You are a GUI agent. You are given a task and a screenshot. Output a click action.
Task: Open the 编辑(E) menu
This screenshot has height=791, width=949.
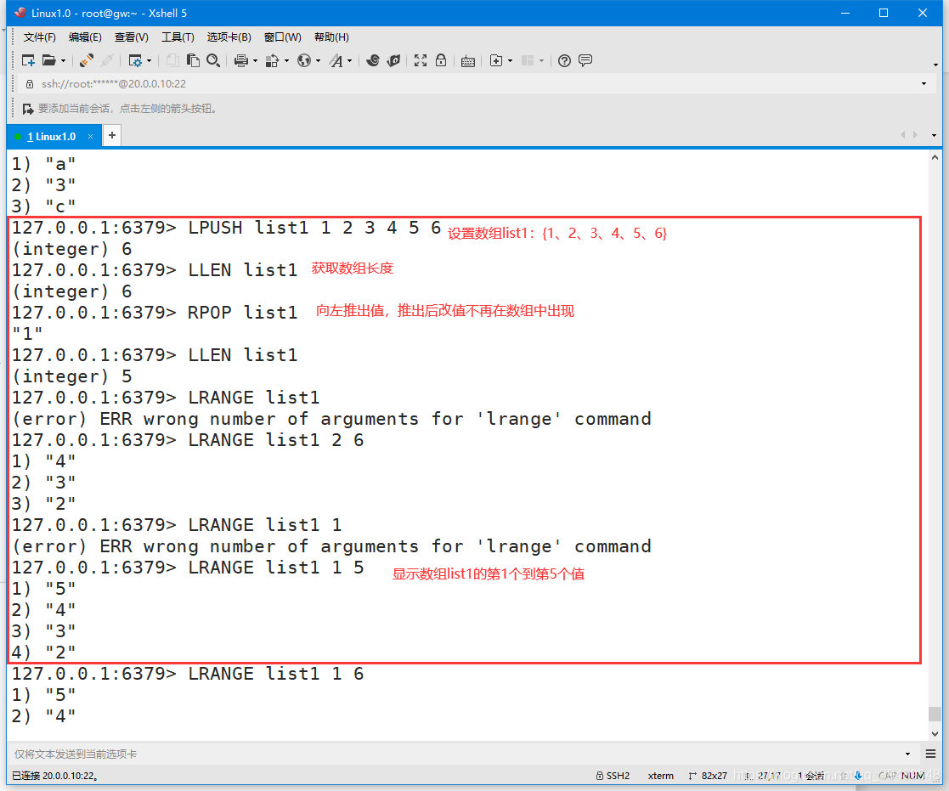coord(85,37)
